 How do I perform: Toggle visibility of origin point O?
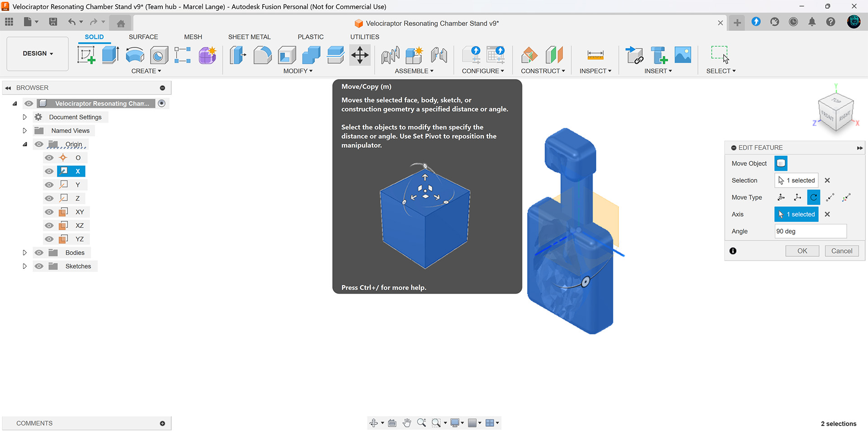(49, 158)
